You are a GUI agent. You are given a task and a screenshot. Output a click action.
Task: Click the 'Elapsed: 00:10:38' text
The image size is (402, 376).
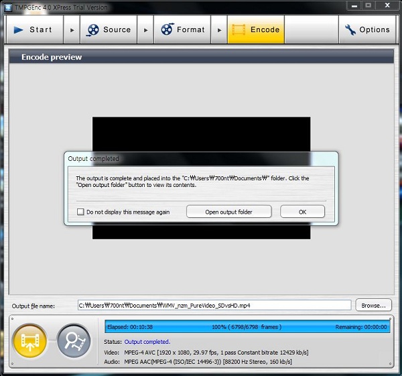point(130,327)
